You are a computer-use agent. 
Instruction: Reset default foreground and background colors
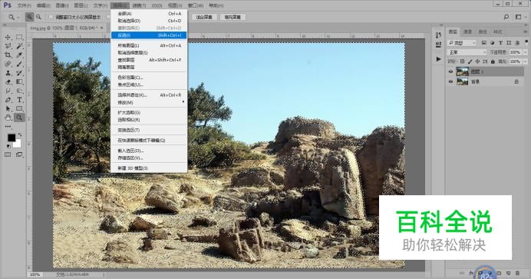tap(8, 146)
